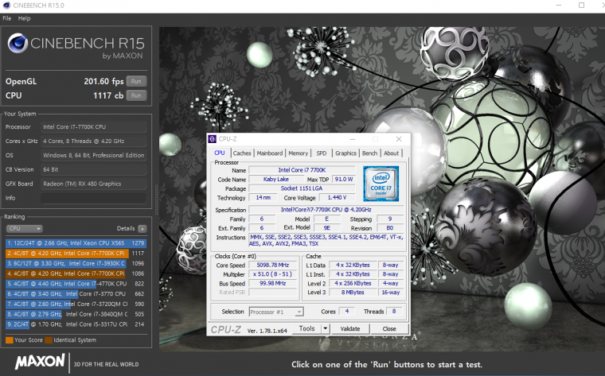Click the Cinebench R15 sphere logo
The height and width of the screenshot is (376, 605).
click(18, 43)
